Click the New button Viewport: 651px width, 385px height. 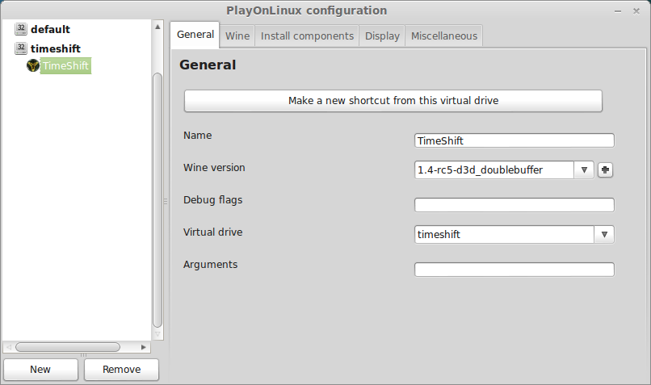40,369
